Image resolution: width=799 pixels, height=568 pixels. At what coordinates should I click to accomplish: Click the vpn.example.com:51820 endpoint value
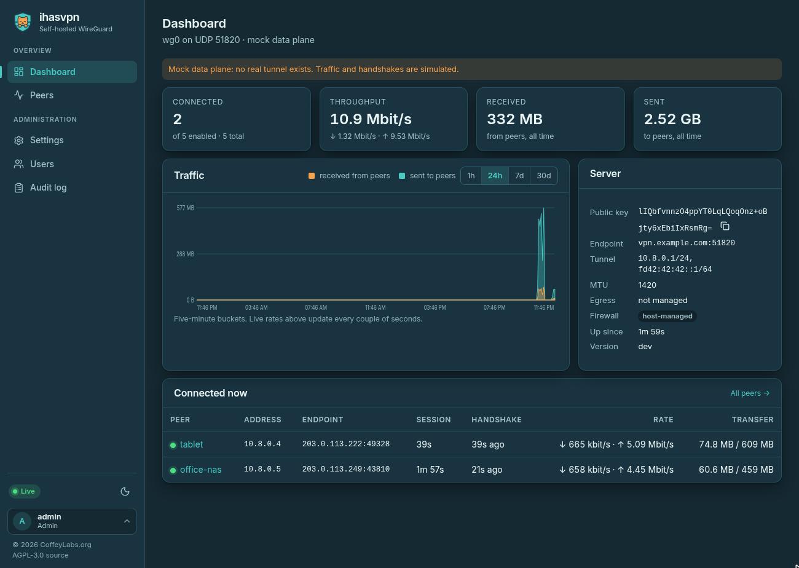[x=687, y=243]
